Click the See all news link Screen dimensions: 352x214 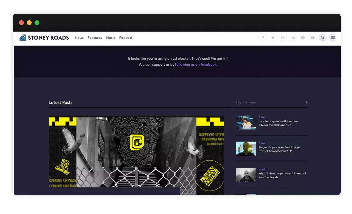point(246,103)
